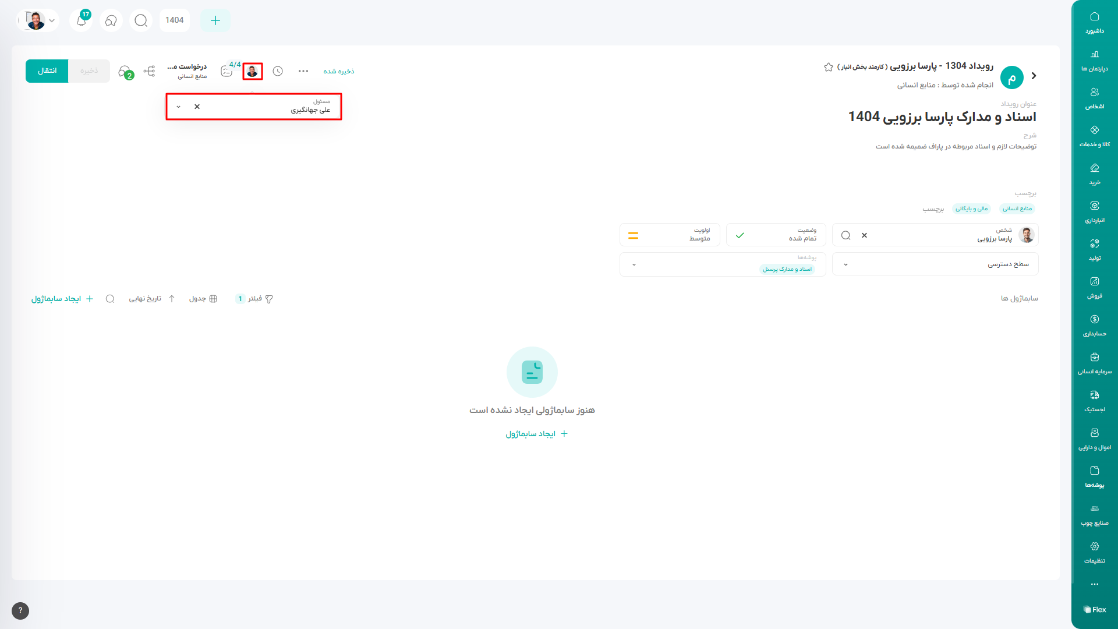Open the three-dots more options menu
The image size is (1118, 629).
303,71
